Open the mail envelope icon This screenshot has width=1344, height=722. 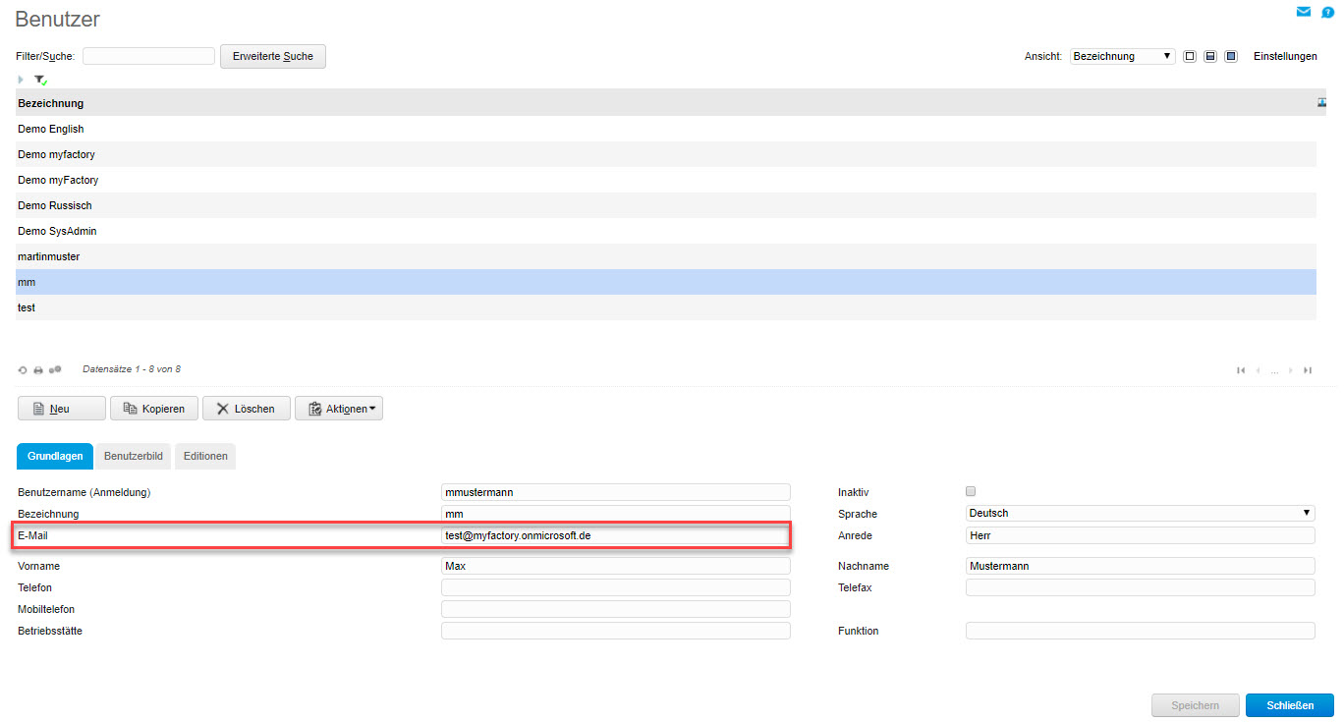[1303, 12]
